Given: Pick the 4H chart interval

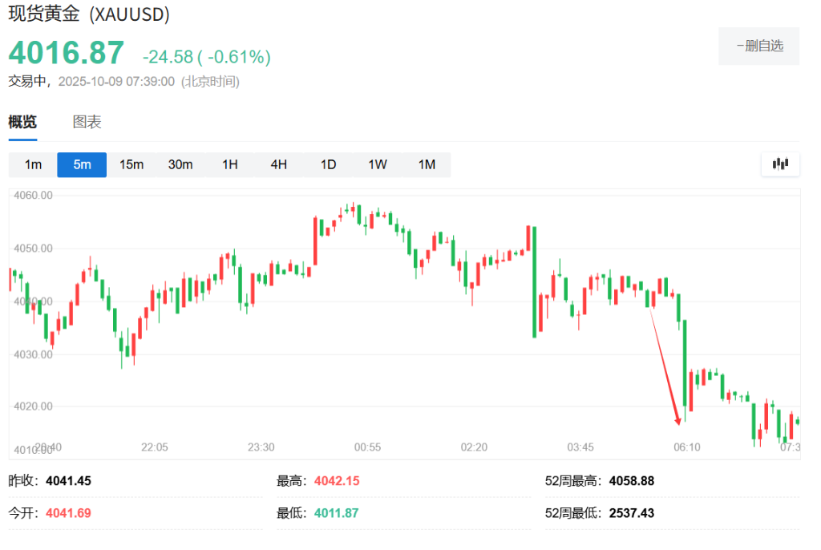Looking at the screenshot, I should coord(279,164).
